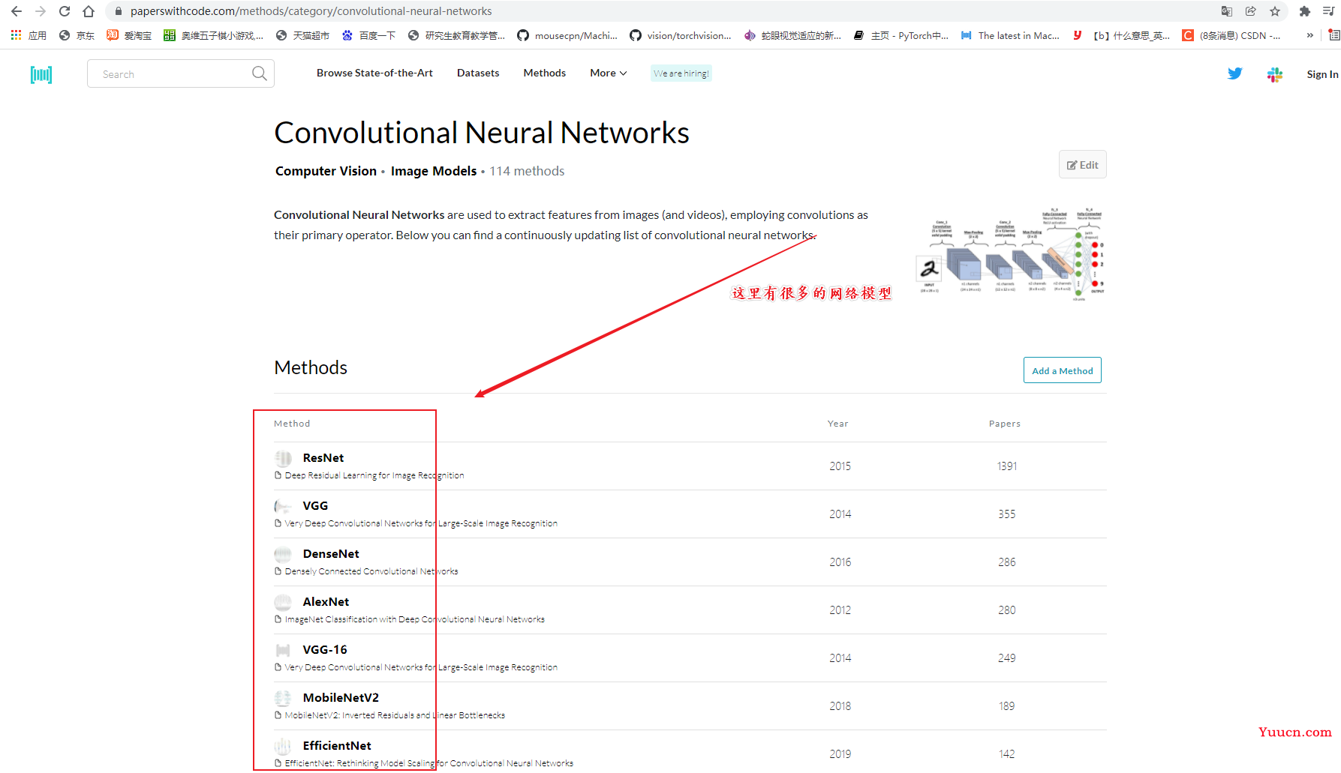Click MobileNetV2 method thumbnail icon

(x=283, y=698)
